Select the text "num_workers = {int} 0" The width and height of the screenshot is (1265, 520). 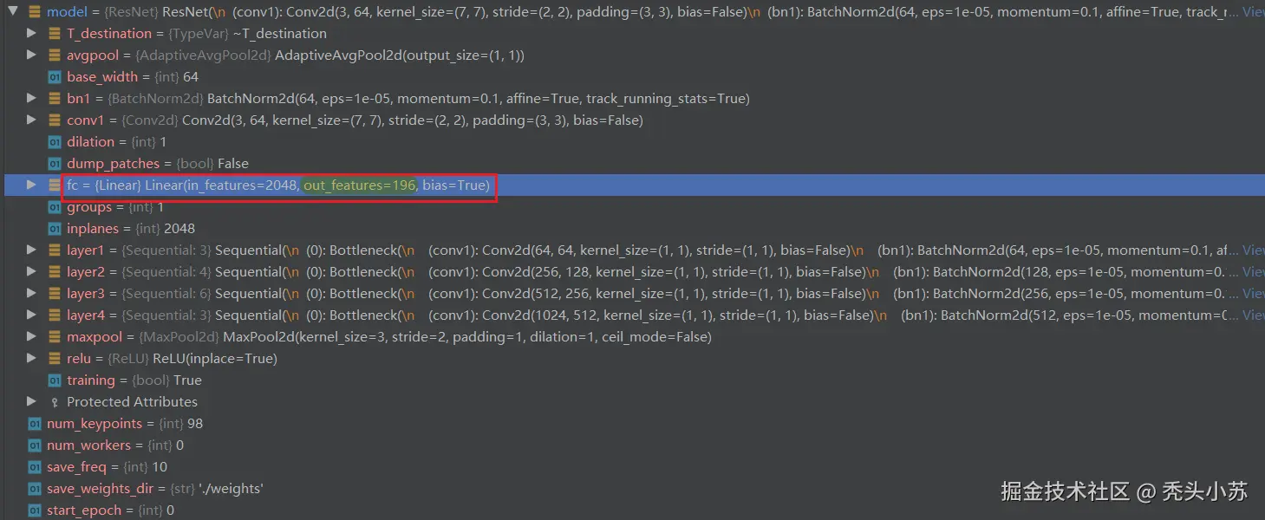tap(115, 445)
